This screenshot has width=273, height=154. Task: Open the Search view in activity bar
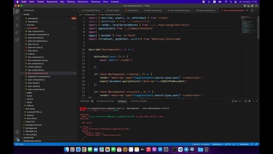[x=17, y=18]
